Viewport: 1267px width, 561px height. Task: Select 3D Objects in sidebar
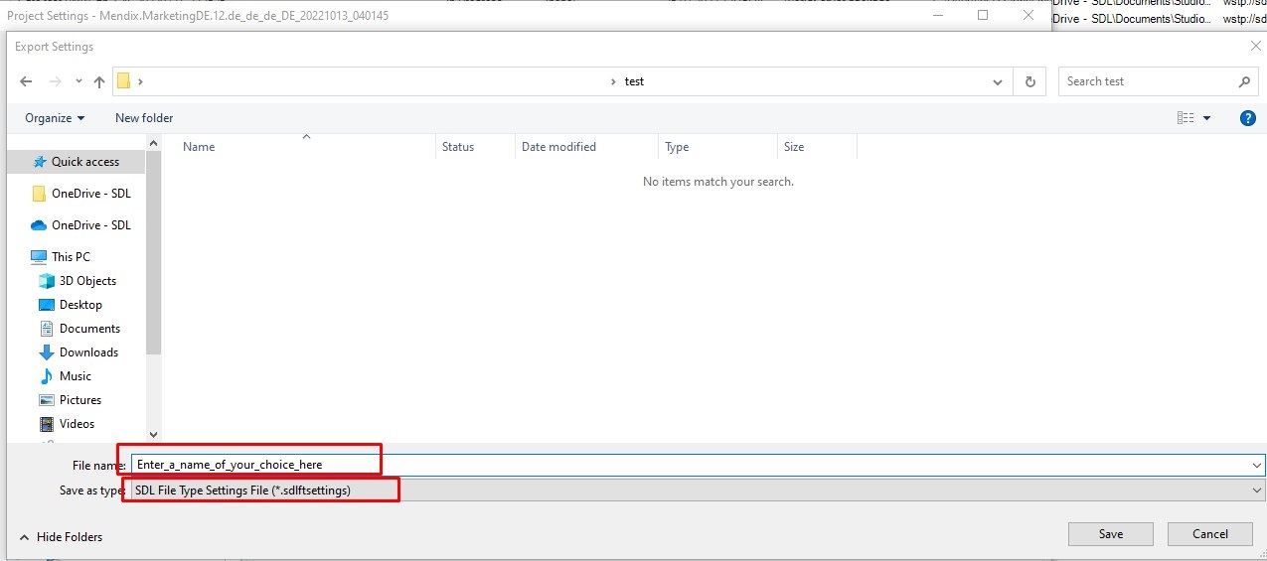[x=86, y=281]
